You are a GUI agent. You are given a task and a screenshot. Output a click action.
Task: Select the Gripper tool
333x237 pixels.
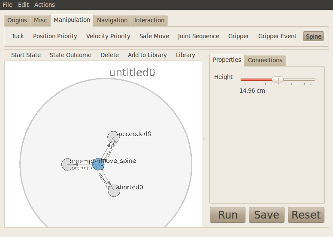239,36
